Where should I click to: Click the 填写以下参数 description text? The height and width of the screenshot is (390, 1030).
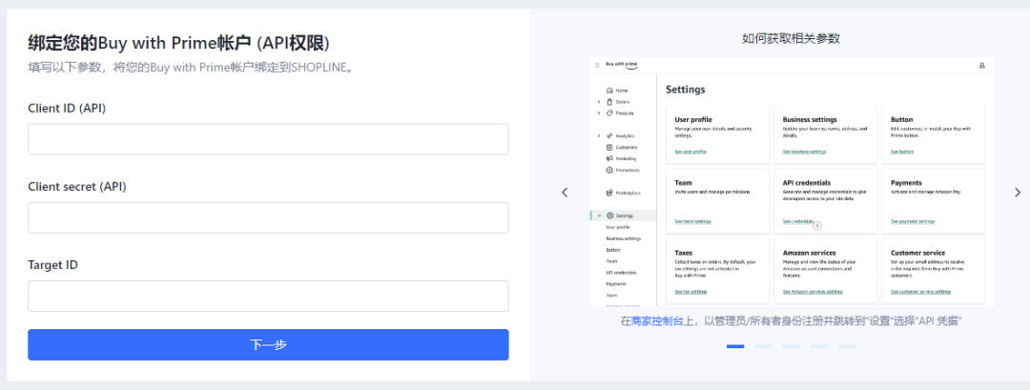[x=191, y=67]
